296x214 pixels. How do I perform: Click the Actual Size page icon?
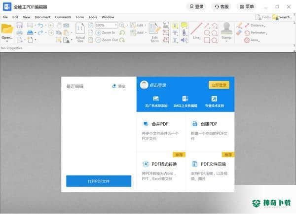[80, 29]
